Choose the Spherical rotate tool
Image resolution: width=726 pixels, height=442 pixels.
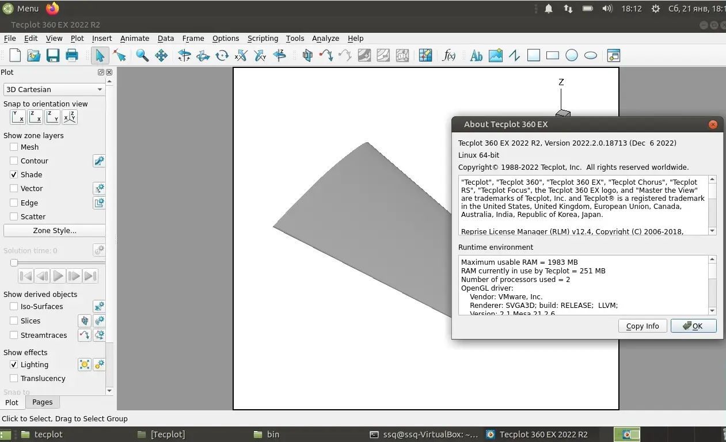(x=184, y=56)
